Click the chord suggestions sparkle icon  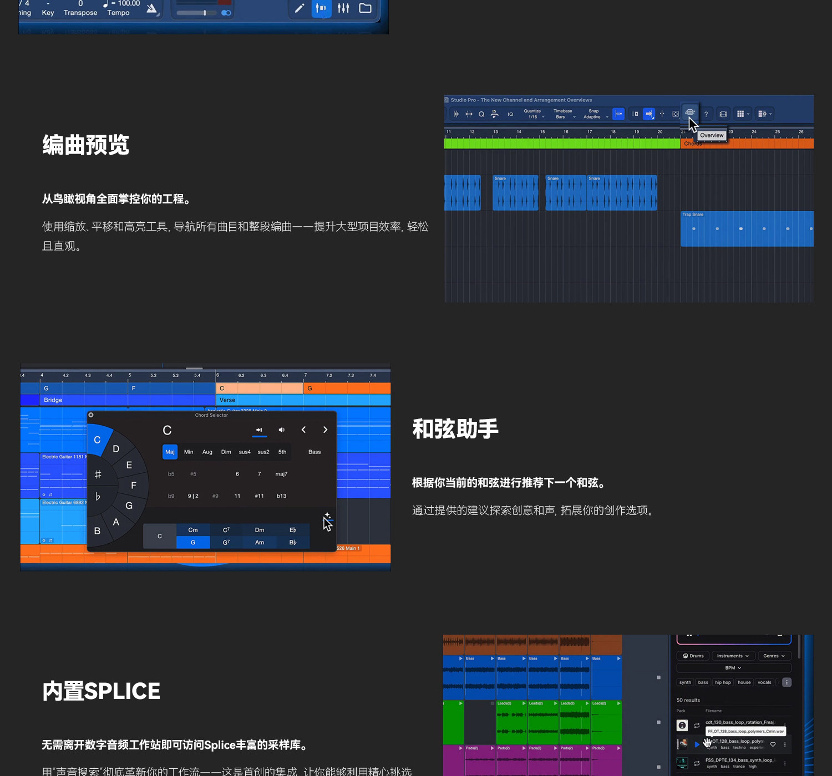pyautogui.click(x=327, y=516)
